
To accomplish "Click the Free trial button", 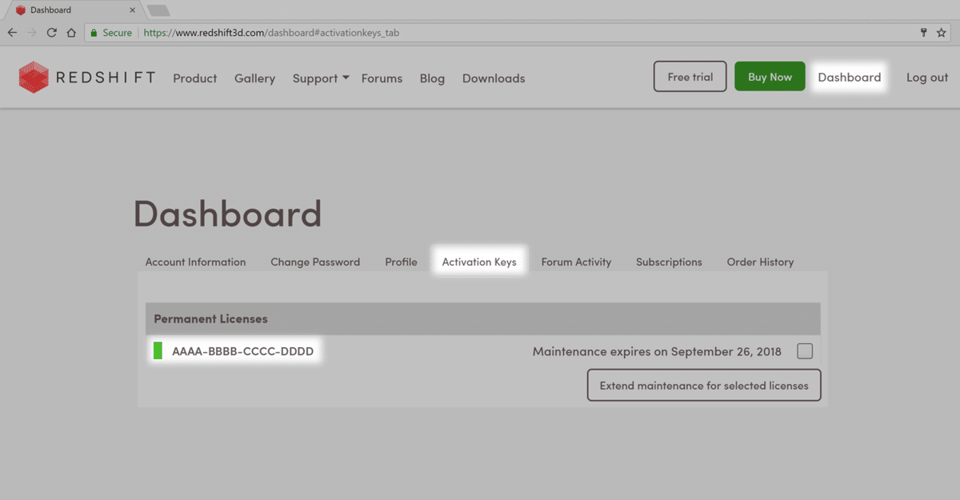I will pyautogui.click(x=690, y=77).
